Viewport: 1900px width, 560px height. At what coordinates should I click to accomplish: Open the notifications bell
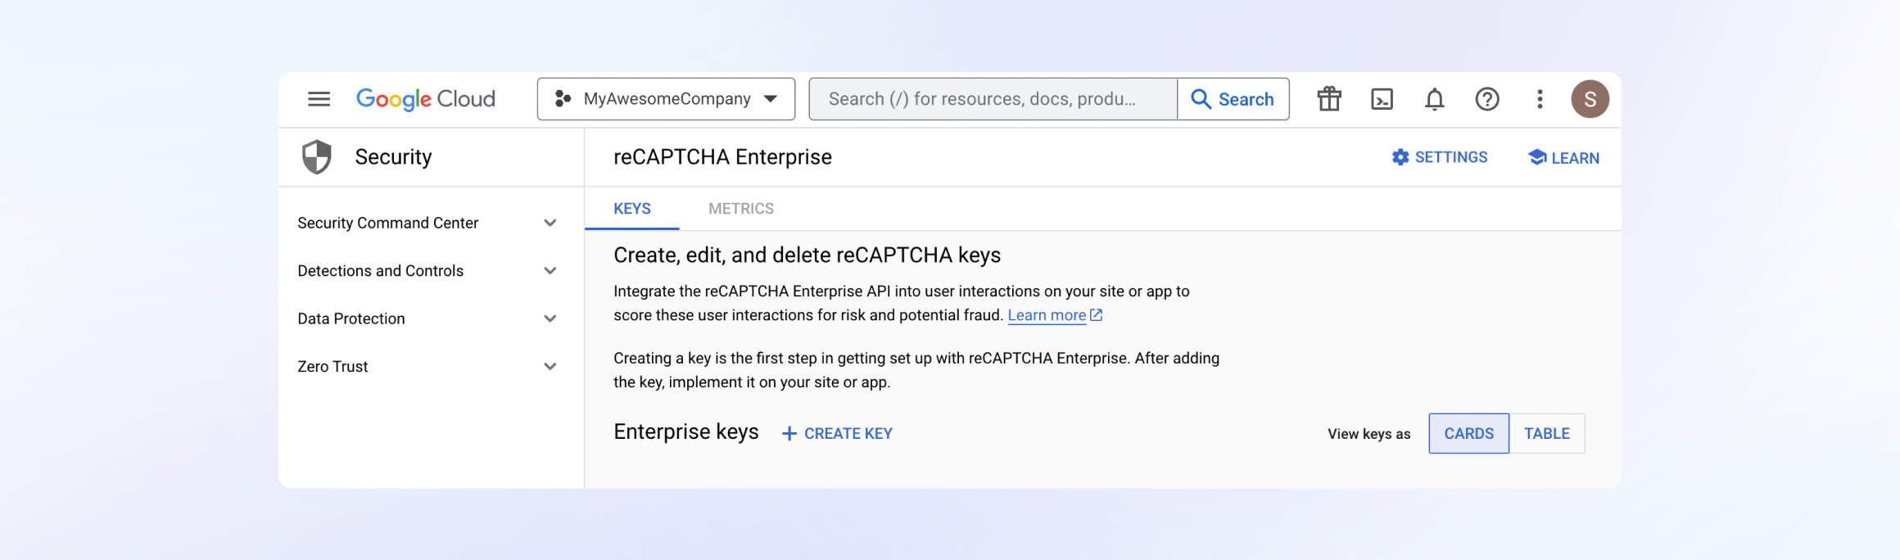[x=1434, y=99]
